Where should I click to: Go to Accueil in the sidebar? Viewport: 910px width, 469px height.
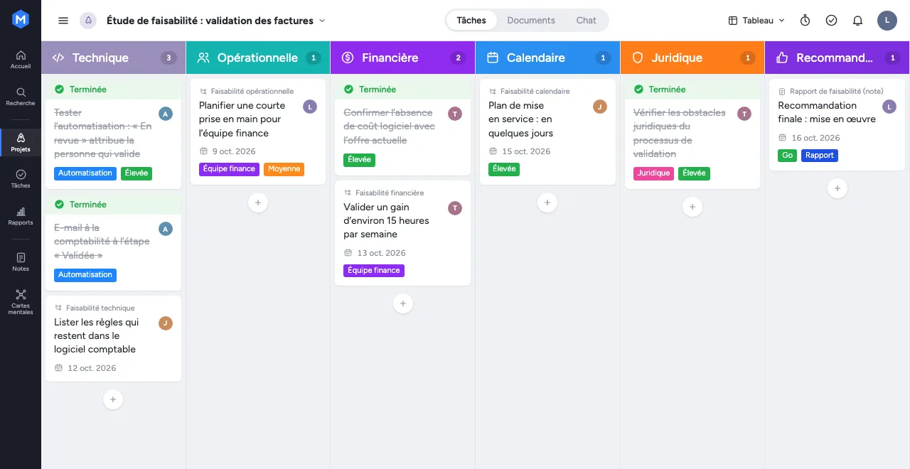click(21, 59)
